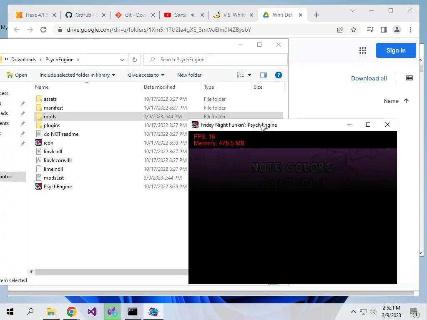Open Chrome's tab search chevron
427x320 pixels.
tap(352, 10)
